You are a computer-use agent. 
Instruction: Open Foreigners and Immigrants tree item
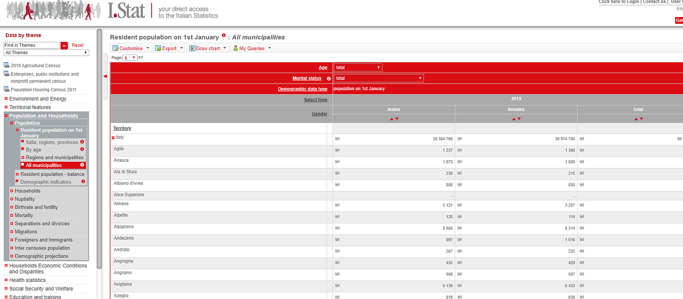[x=43, y=240]
